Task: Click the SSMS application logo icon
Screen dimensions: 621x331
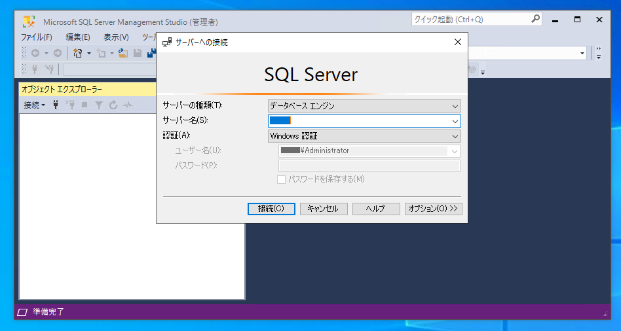Action: tap(29, 22)
